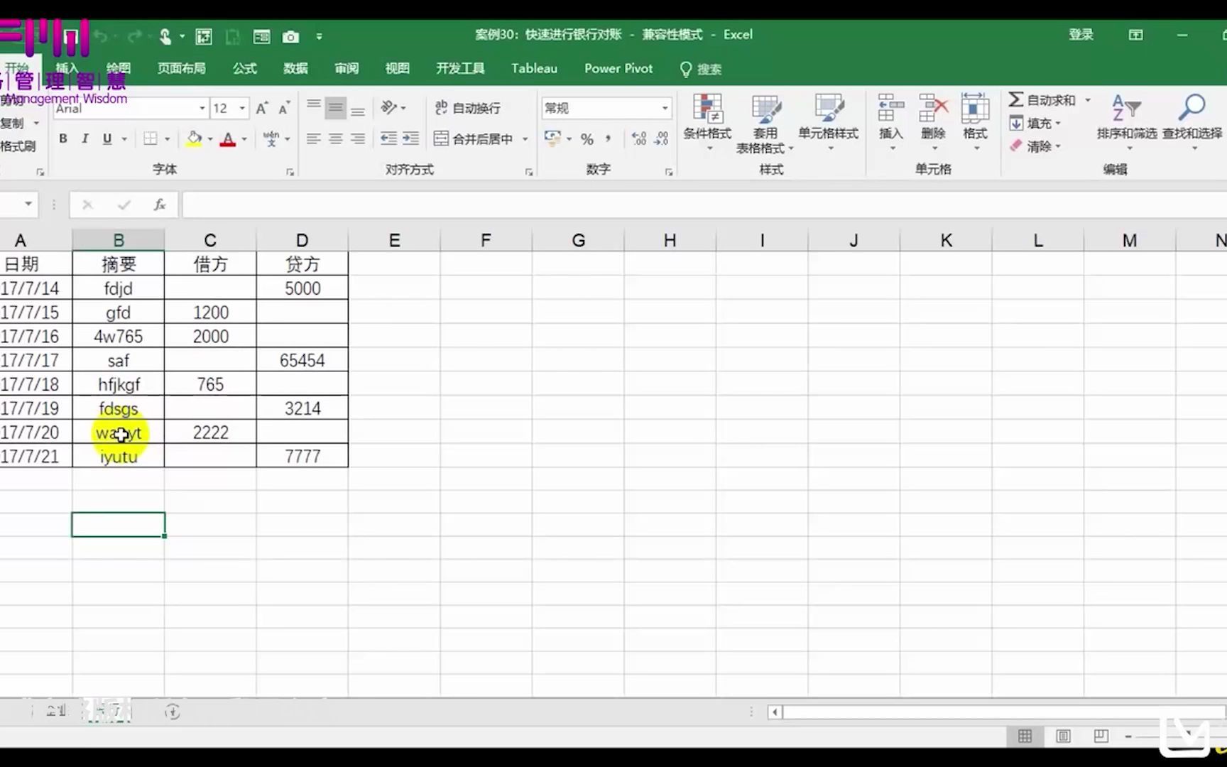Click touch mode icon in quick access toolbar

165,36
